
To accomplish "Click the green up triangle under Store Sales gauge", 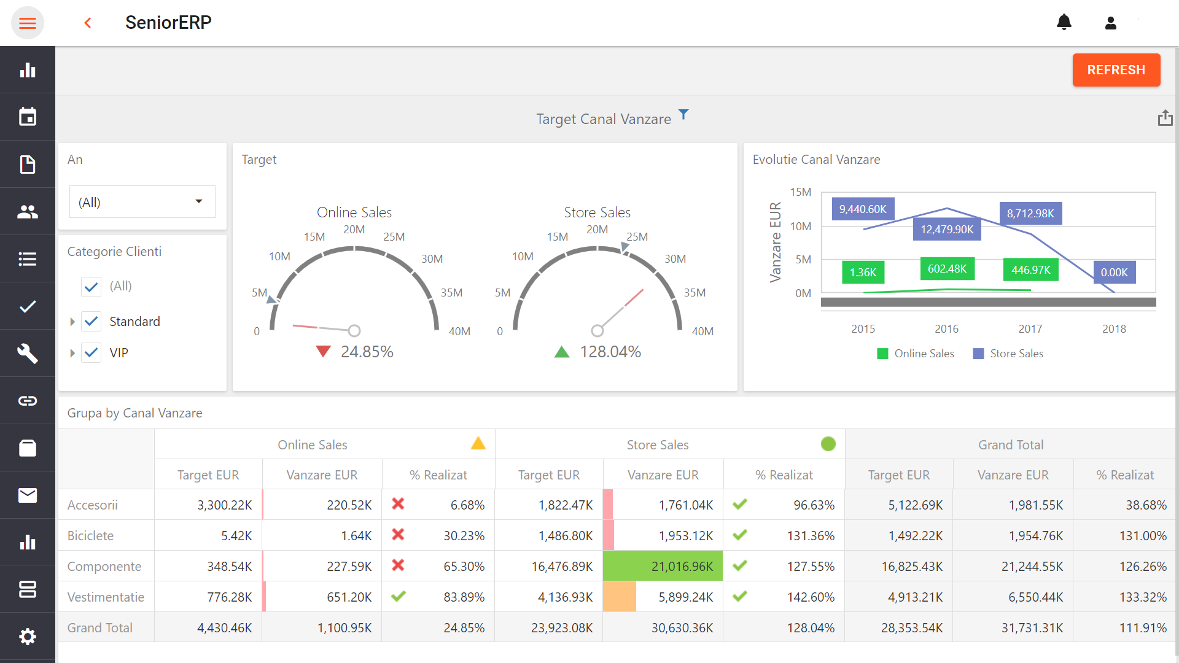I will [562, 352].
